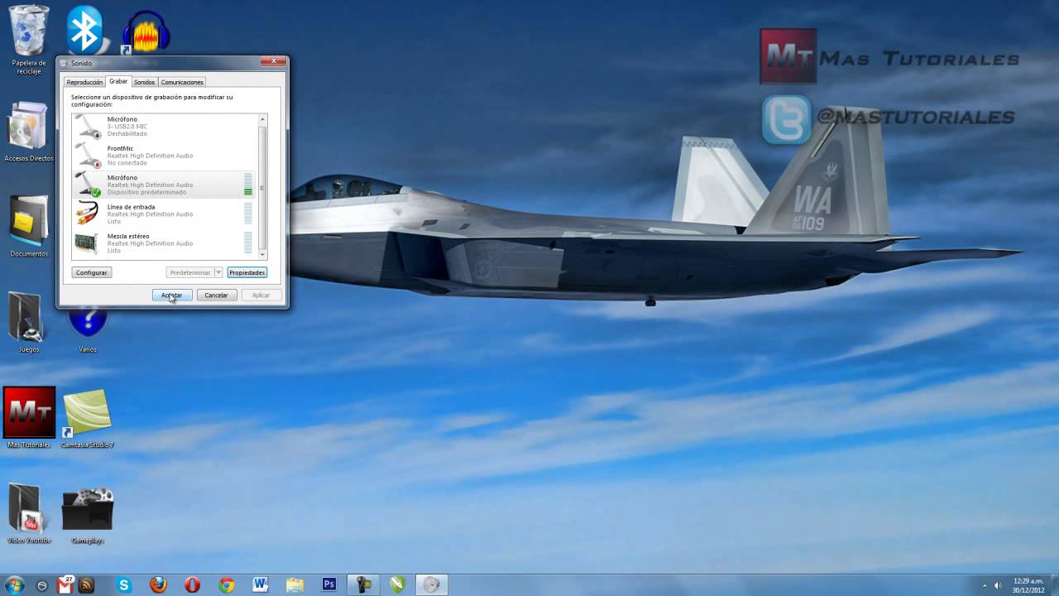Click the device list scrollbar down arrow
The height and width of the screenshot is (596, 1059).
[262, 255]
